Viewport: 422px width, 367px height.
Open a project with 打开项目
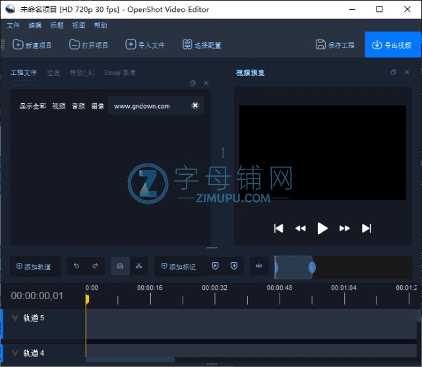[88, 45]
